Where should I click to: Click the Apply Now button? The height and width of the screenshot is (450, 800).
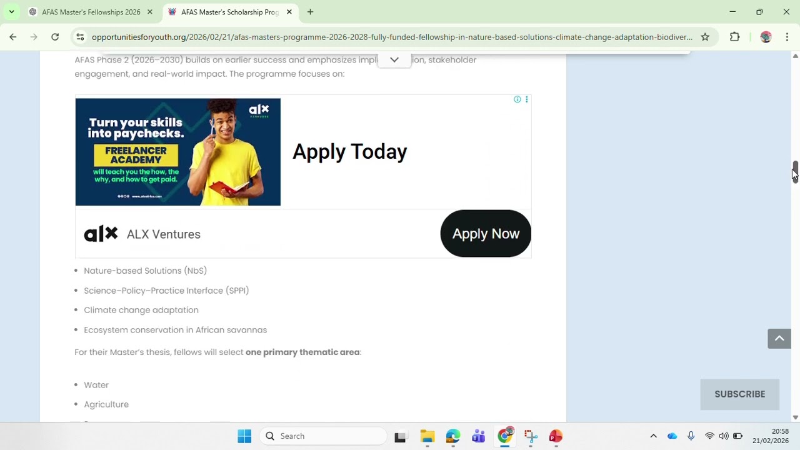(x=486, y=234)
